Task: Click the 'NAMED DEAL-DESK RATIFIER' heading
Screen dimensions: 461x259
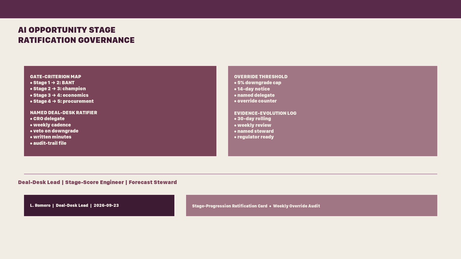Action: point(64,113)
